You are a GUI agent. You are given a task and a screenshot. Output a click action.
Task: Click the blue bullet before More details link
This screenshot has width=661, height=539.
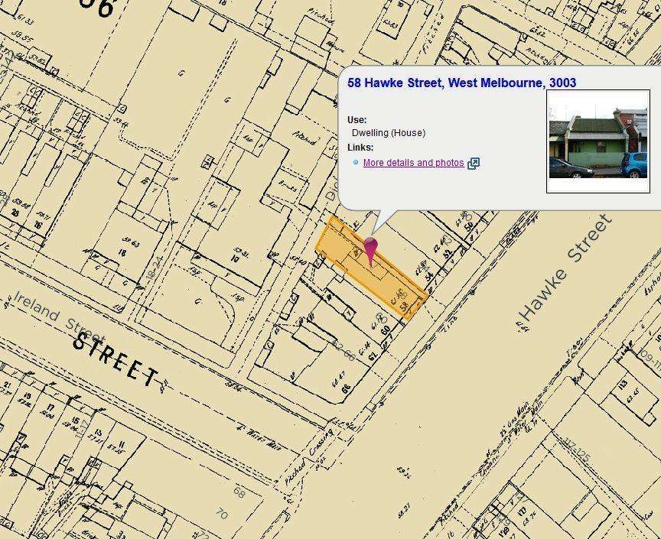(x=356, y=163)
